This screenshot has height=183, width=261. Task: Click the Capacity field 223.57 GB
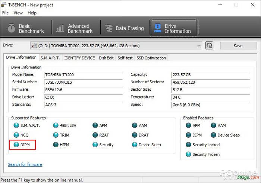(211, 75)
